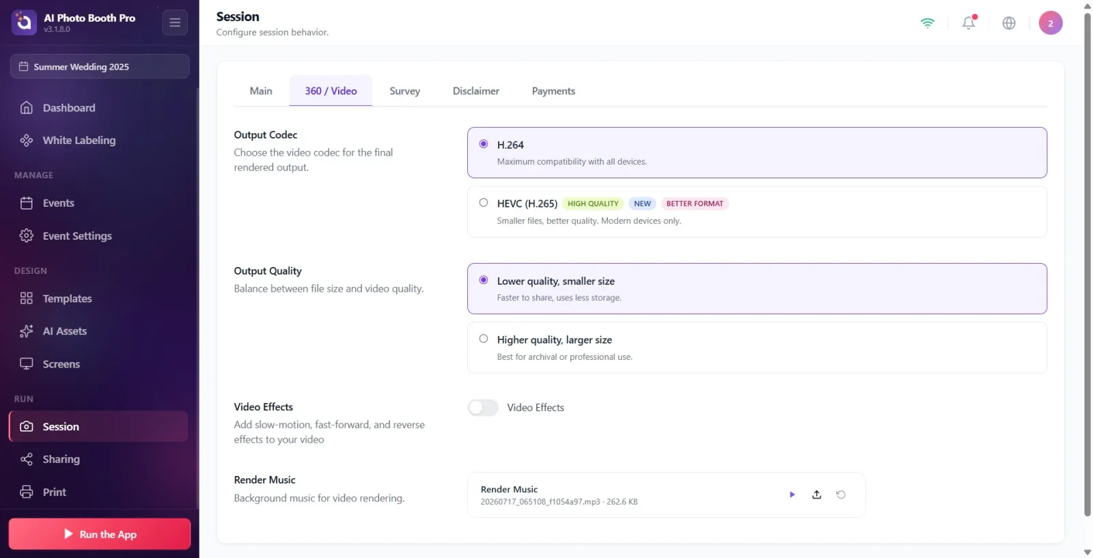Viewport: 1093px width, 558px height.
Task: Click the AI Photo Booth Pro logo
Action: pyautogui.click(x=24, y=23)
